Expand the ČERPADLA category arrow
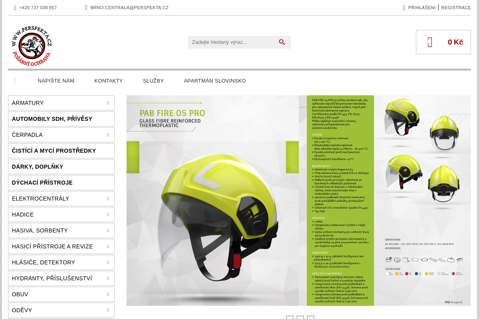This screenshot has height=319, width=479. point(108,135)
